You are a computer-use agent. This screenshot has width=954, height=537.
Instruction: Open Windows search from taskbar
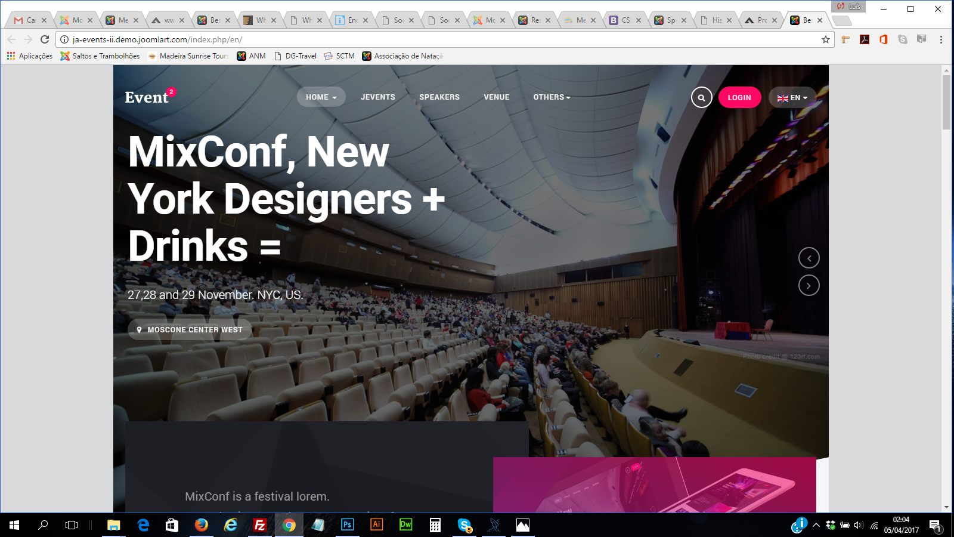pyautogui.click(x=43, y=525)
